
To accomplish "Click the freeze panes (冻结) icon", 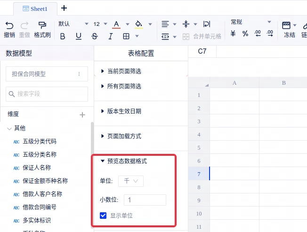I will (286, 25).
